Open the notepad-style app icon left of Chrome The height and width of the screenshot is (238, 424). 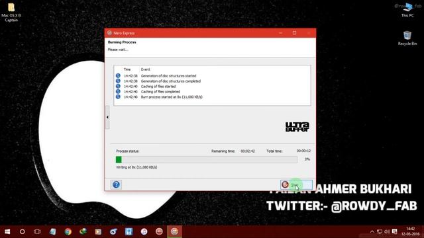click(53, 231)
